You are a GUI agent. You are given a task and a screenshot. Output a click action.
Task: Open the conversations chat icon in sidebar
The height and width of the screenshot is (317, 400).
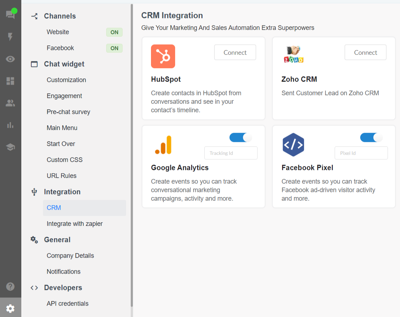pos(10,15)
